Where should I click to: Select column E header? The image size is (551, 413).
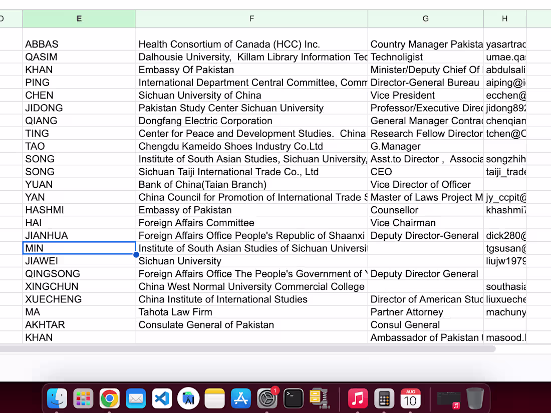click(x=79, y=19)
